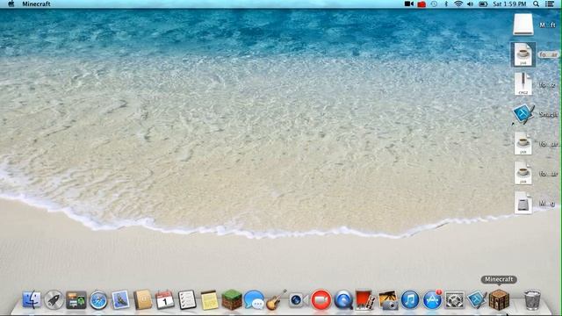Open the Apple menu

[x=11, y=4]
